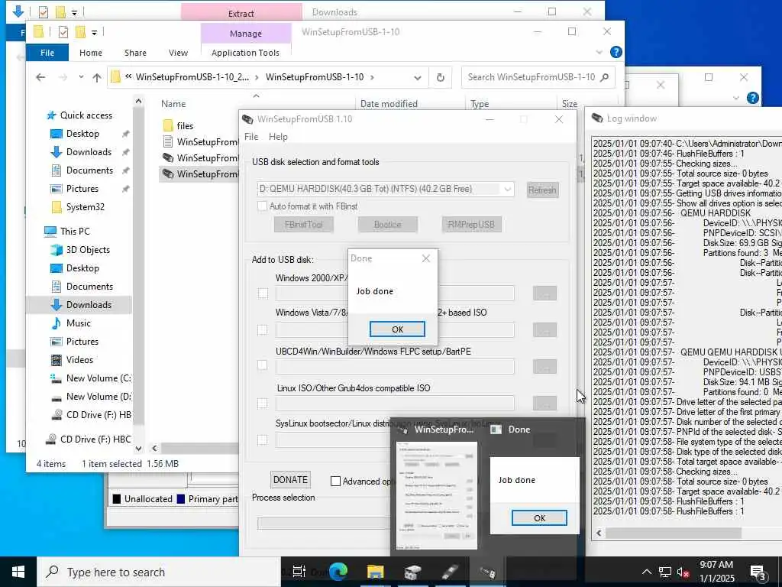782x587 pixels.
Task: Select the Manage contextual tab
Action: coord(246,34)
